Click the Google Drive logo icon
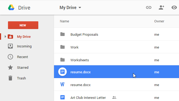 11,7
